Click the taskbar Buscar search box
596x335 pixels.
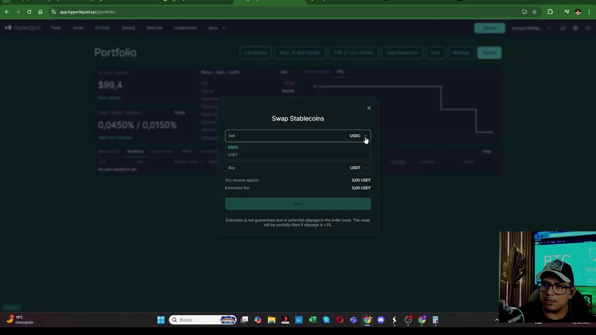pyautogui.click(x=203, y=320)
